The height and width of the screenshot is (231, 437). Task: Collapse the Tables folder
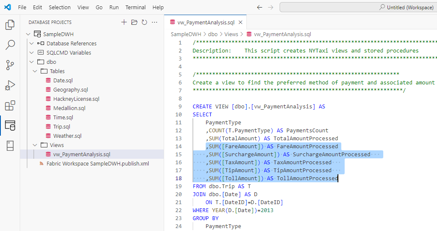[x=35, y=71]
